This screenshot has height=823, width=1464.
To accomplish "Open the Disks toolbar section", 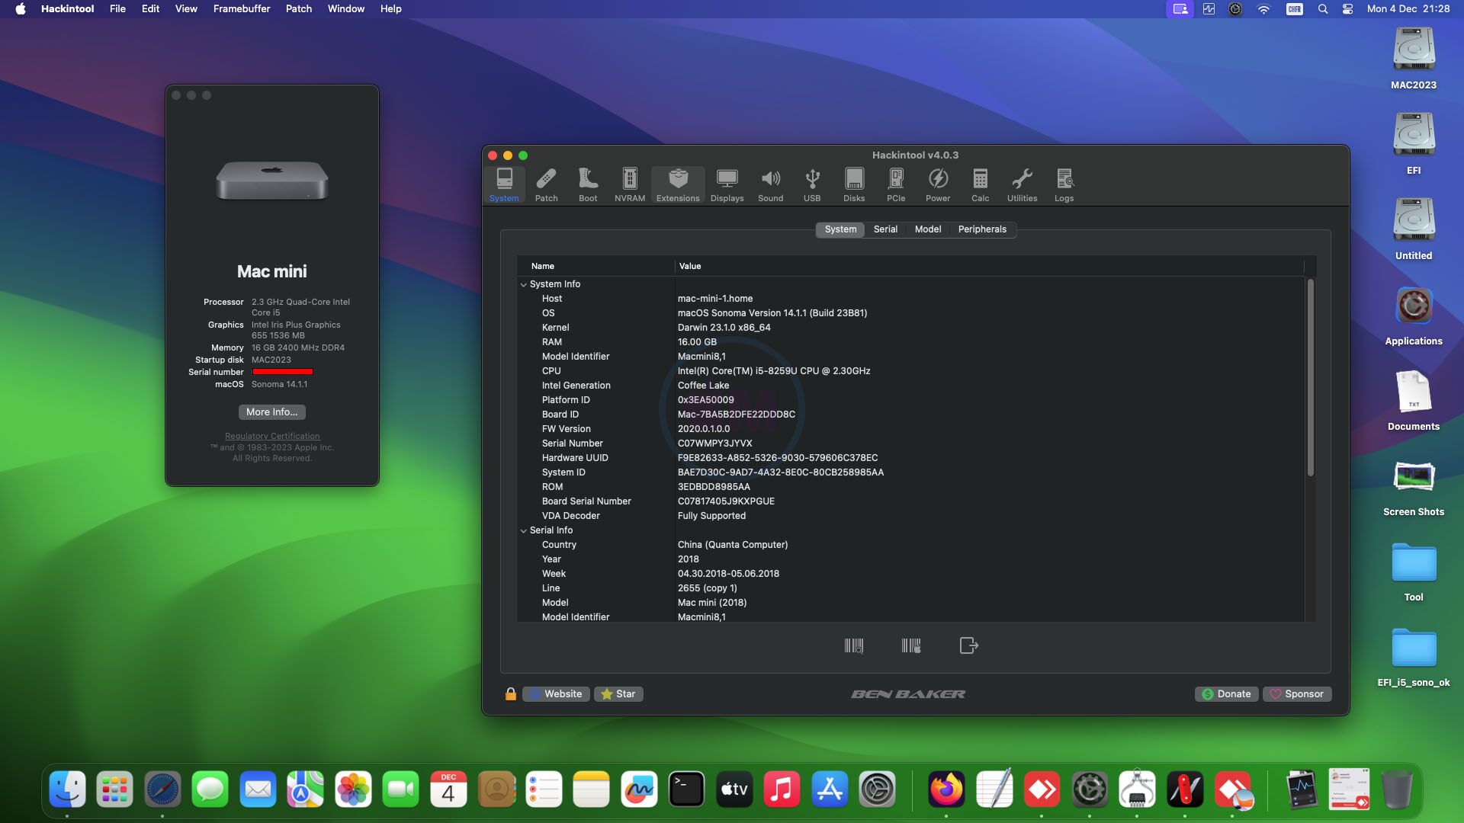I will (x=854, y=185).
